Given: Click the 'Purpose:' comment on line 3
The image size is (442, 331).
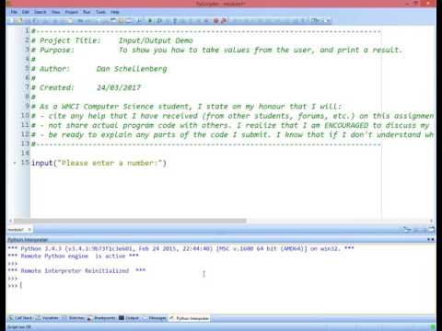Looking at the screenshot, I should (x=216, y=50).
